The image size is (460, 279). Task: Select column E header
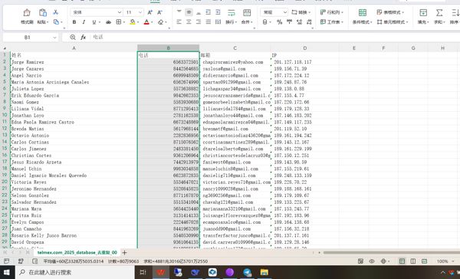[x=354, y=48]
